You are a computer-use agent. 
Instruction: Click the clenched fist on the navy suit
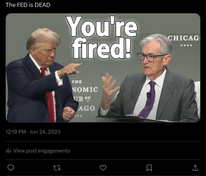point(69,114)
